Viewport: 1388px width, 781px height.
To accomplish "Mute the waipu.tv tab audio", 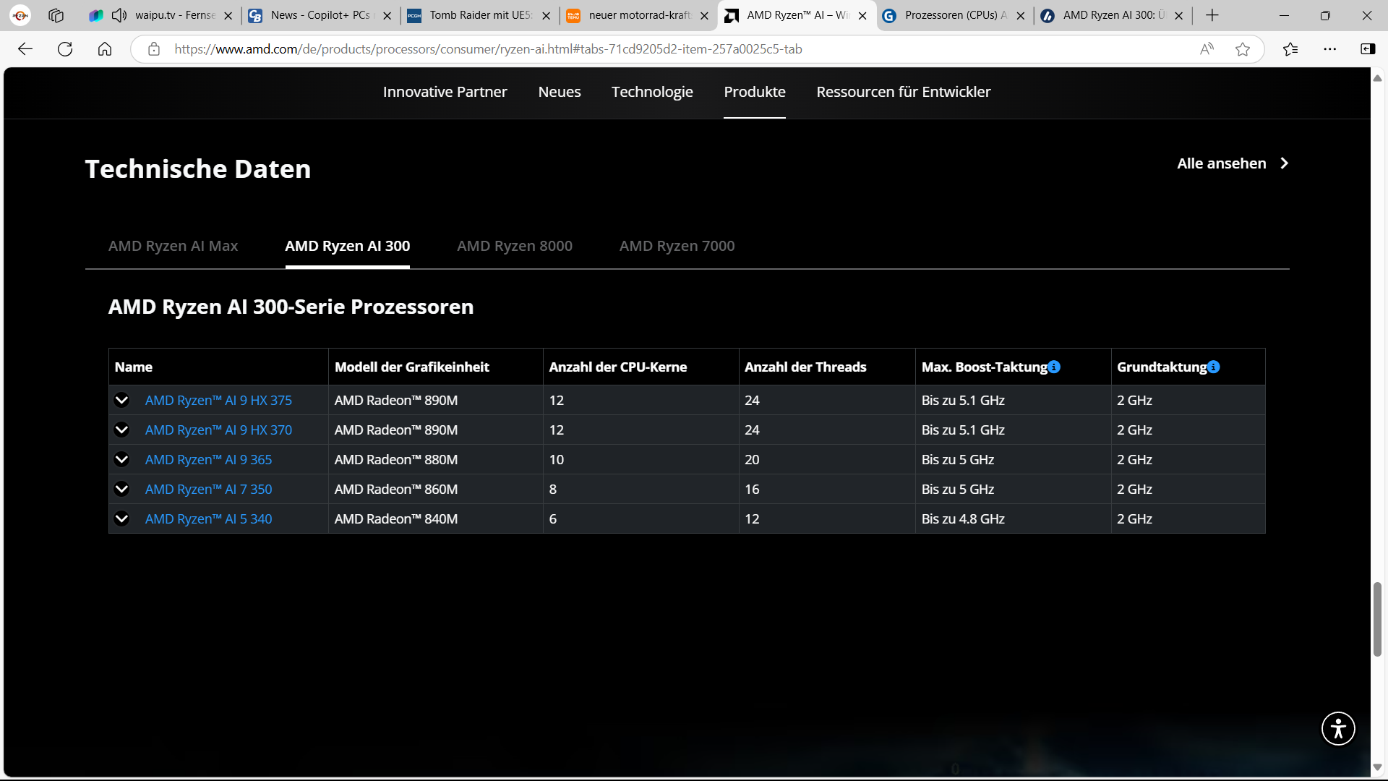I will [x=119, y=15].
